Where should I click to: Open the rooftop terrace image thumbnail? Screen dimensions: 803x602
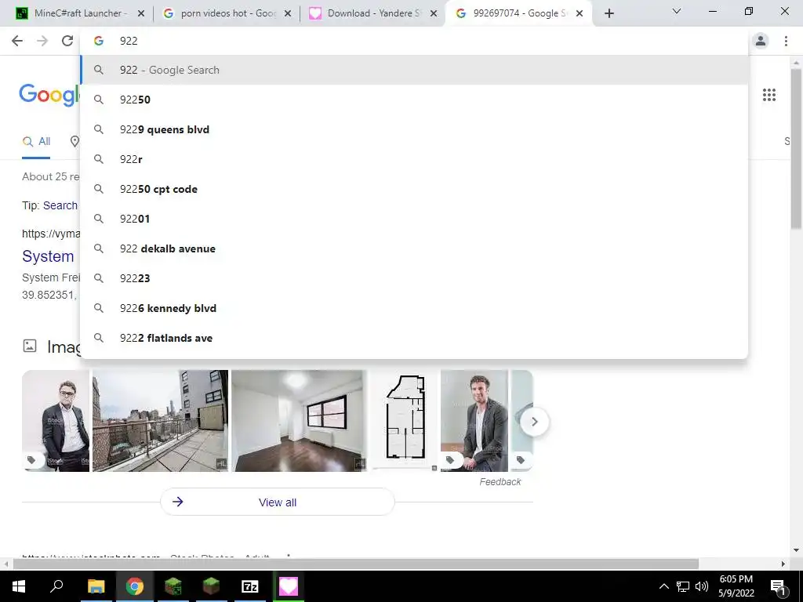tap(160, 420)
